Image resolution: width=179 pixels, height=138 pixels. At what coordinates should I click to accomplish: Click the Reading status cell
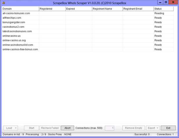(x=164, y=13)
